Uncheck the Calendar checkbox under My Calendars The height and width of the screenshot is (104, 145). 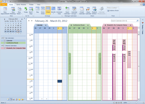click(5, 41)
